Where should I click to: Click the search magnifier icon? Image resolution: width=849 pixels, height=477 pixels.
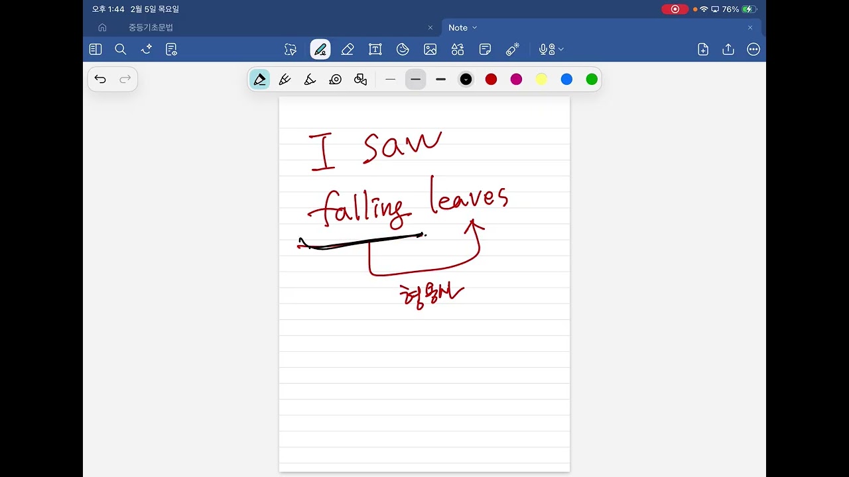121,49
